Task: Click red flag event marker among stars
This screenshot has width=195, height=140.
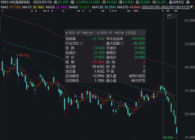Action: (x=137, y=11)
